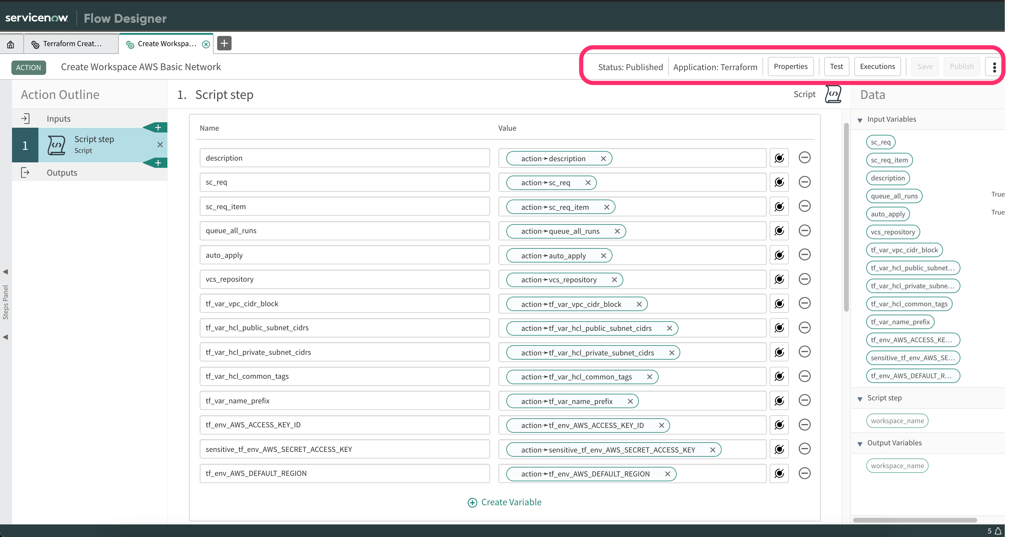1018x537 pixels.
Task: Add step above Script step
Action: point(158,128)
